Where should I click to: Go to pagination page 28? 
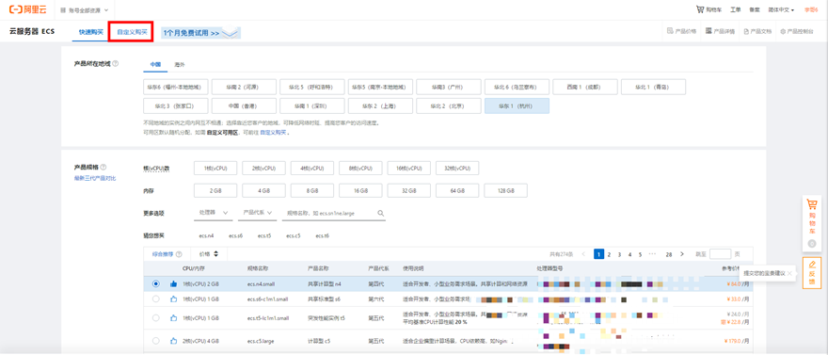[669, 254]
